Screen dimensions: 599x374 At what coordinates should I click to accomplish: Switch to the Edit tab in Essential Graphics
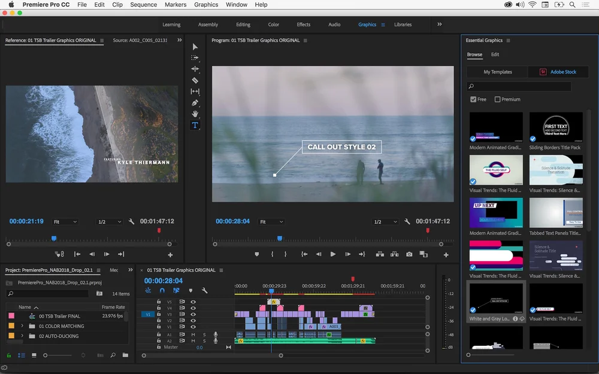[495, 54]
